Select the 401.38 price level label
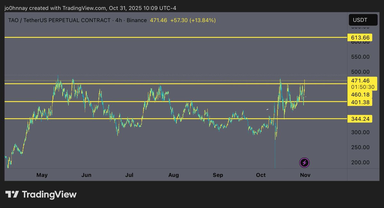Screen dimensions: 384x208 [360, 102]
